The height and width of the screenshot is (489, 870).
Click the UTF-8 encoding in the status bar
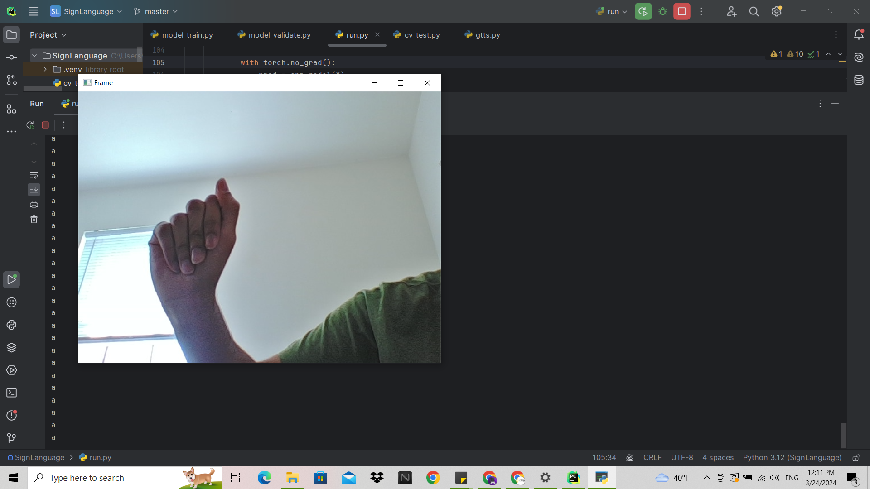click(681, 458)
